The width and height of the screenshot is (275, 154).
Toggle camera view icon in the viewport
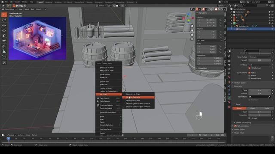tap(192, 35)
